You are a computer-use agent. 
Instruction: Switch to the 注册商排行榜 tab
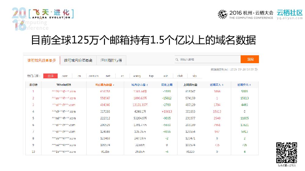pyautogui.click(x=111, y=60)
